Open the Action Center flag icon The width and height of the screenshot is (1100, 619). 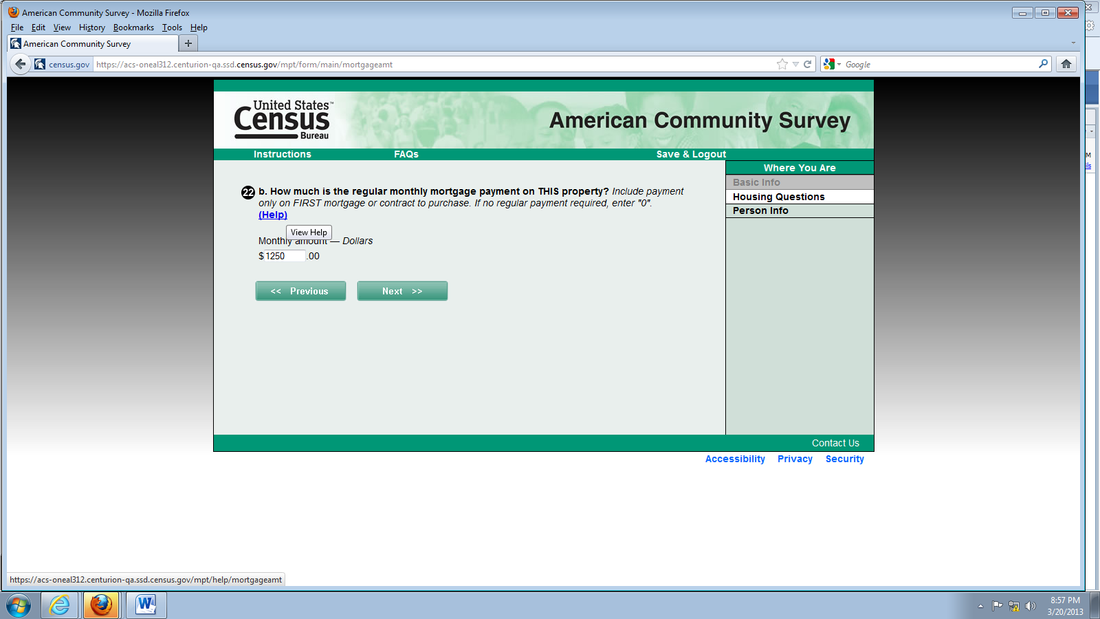pyautogui.click(x=997, y=606)
